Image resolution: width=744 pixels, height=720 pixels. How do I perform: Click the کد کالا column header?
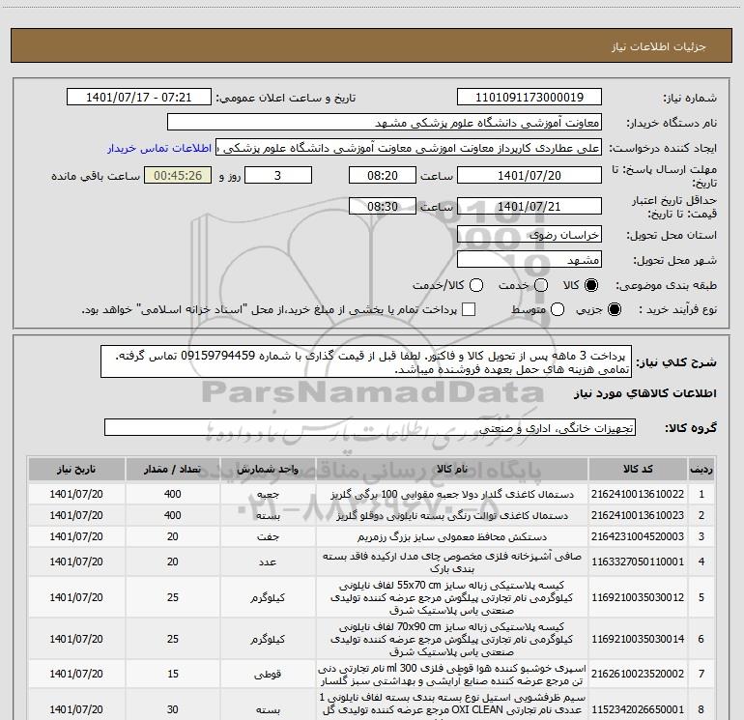[x=638, y=470]
